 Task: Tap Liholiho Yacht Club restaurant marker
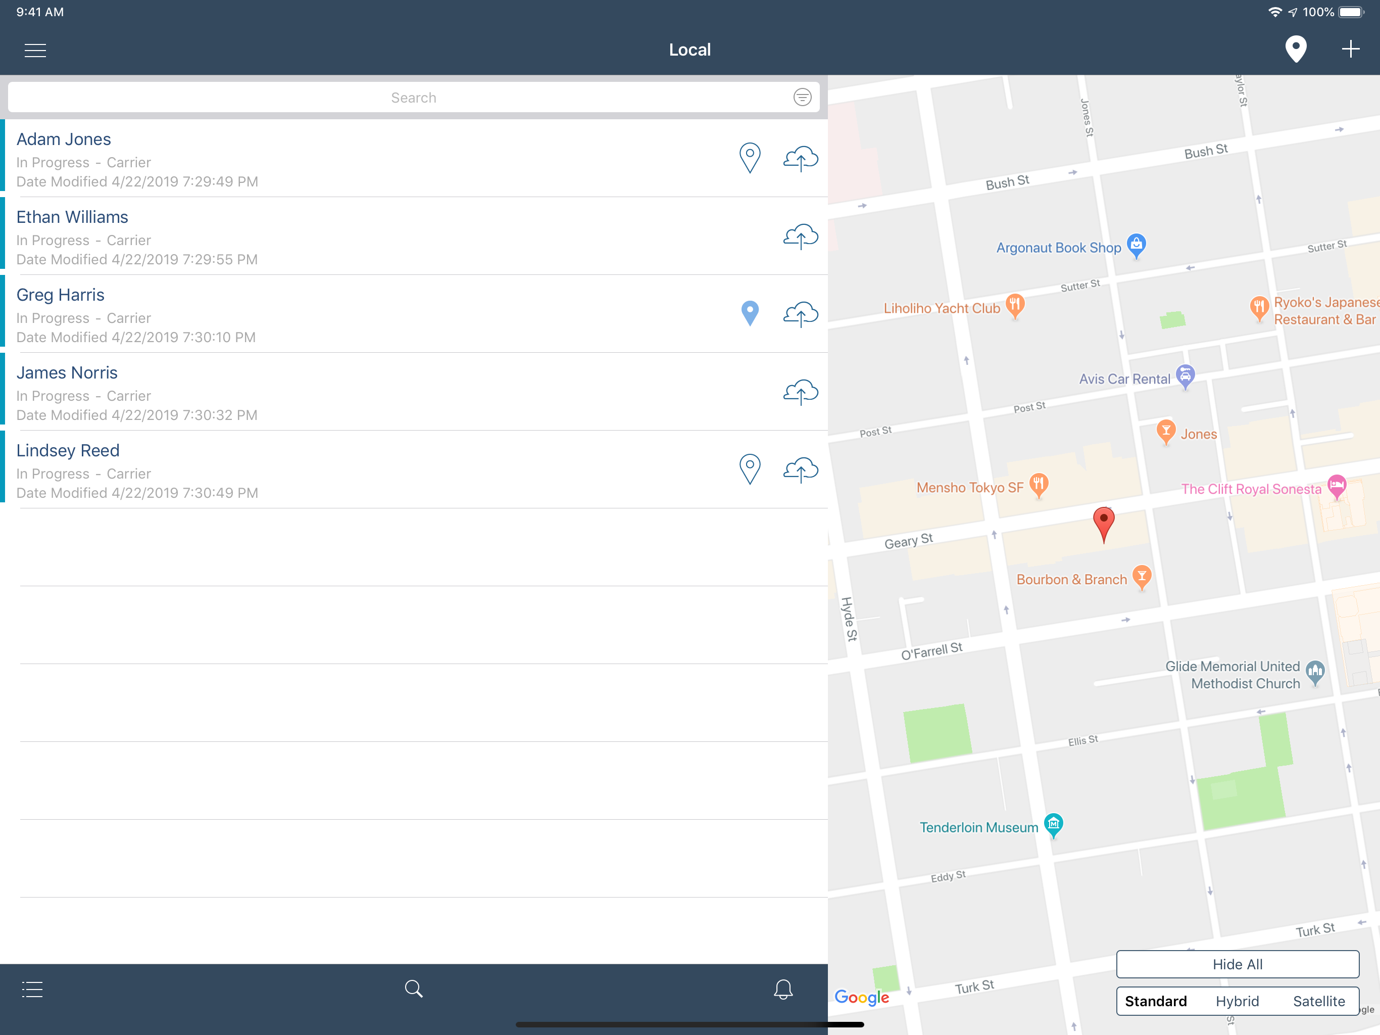tap(1015, 306)
